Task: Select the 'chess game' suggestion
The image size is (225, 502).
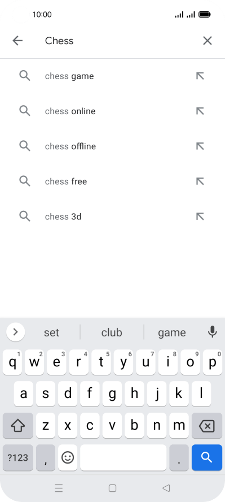Action: [112, 76]
